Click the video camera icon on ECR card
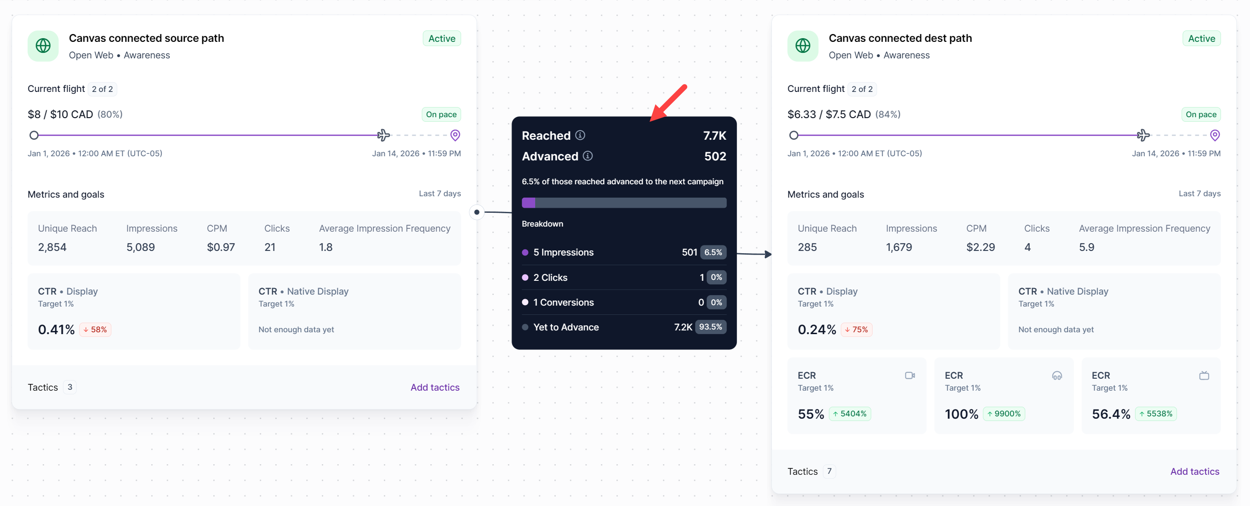Viewport: 1250px width, 506px height. pyautogui.click(x=910, y=375)
